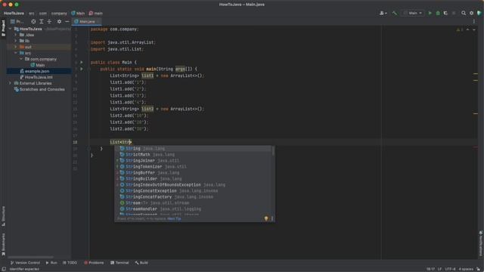The height and width of the screenshot is (272, 484).
Task: Open the completion popup three-dot menu
Action: coord(272,218)
